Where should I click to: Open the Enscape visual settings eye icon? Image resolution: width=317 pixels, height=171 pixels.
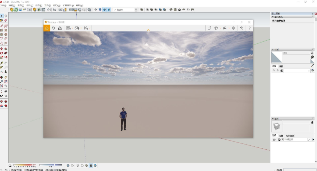(x=242, y=28)
